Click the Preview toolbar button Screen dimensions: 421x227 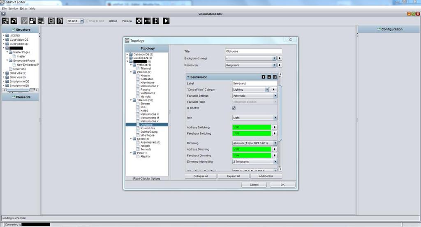click(x=127, y=21)
